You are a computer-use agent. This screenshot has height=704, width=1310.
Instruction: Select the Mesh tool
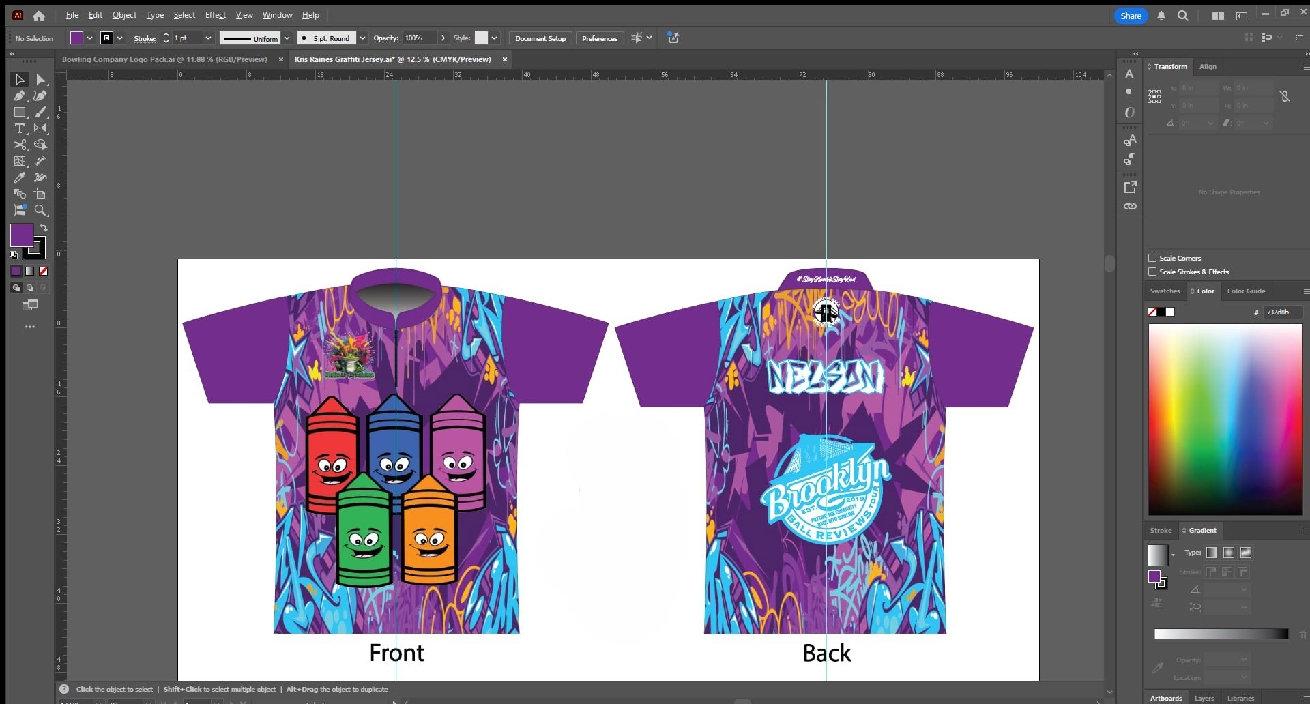20,161
